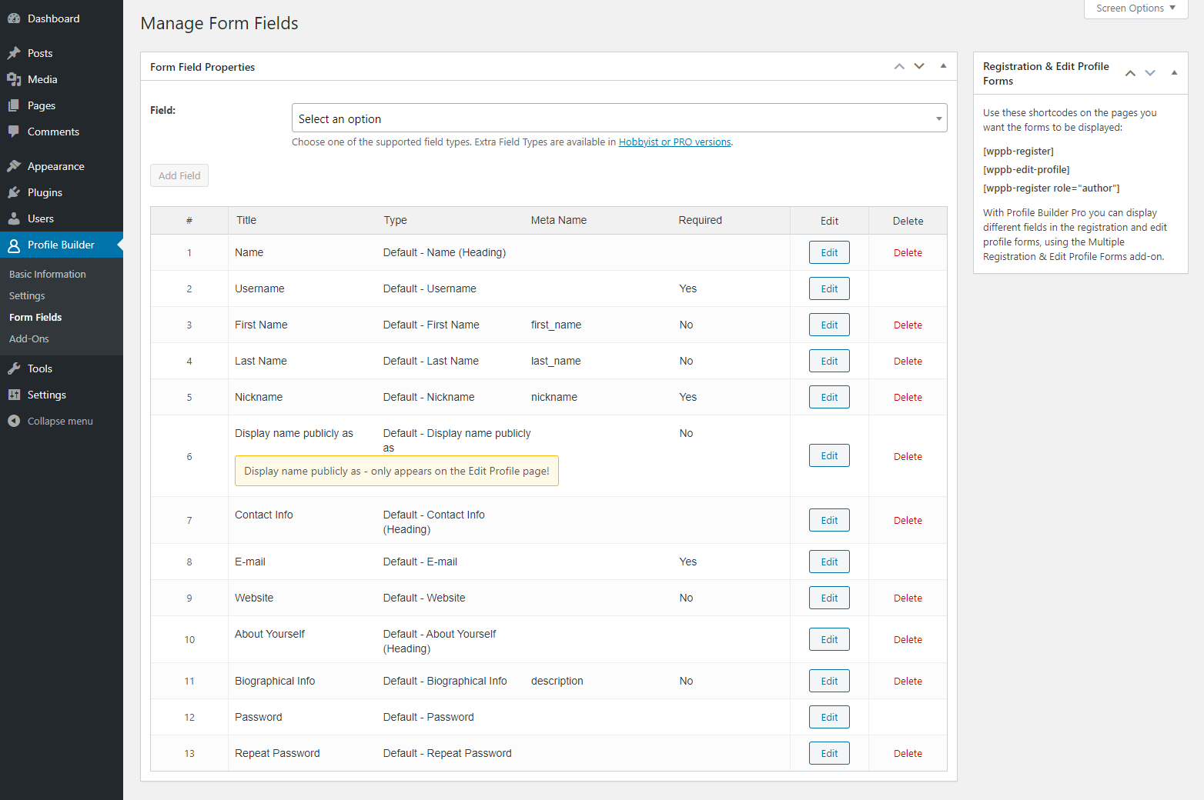Toggle the Registration & Edit Profile Forms panel

(1174, 73)
